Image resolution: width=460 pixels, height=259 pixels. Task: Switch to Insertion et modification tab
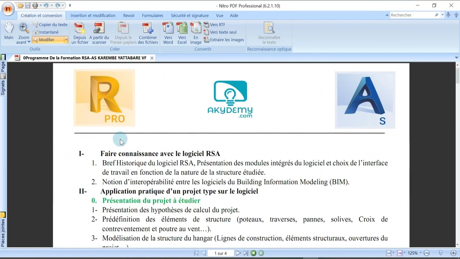coord(93,15)
